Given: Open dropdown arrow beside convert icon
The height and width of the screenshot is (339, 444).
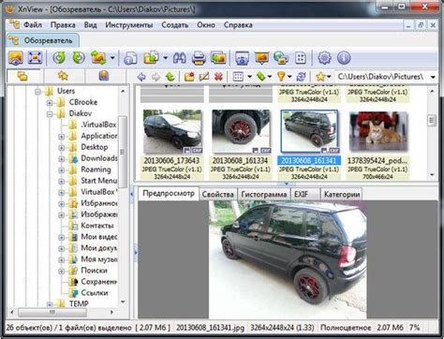Looking at the screenshot, I should click(x=112, y=58).
